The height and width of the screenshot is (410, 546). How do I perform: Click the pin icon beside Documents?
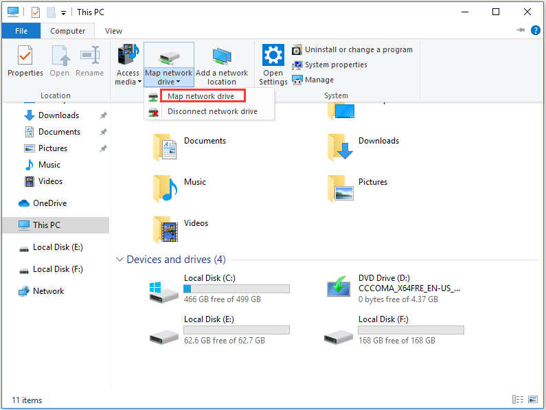(x=104, y=132)
